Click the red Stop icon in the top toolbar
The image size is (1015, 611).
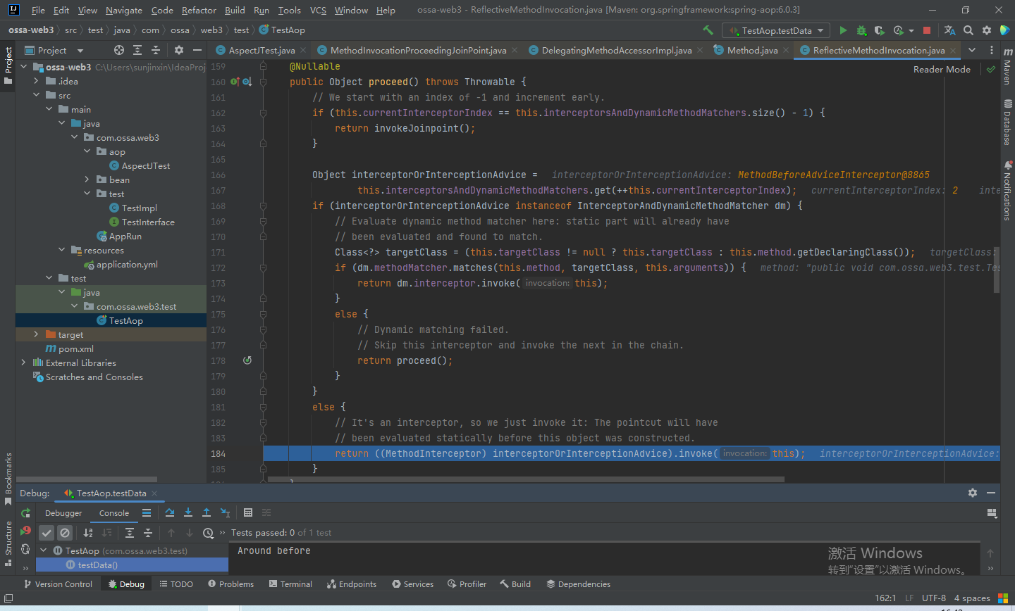927,30
